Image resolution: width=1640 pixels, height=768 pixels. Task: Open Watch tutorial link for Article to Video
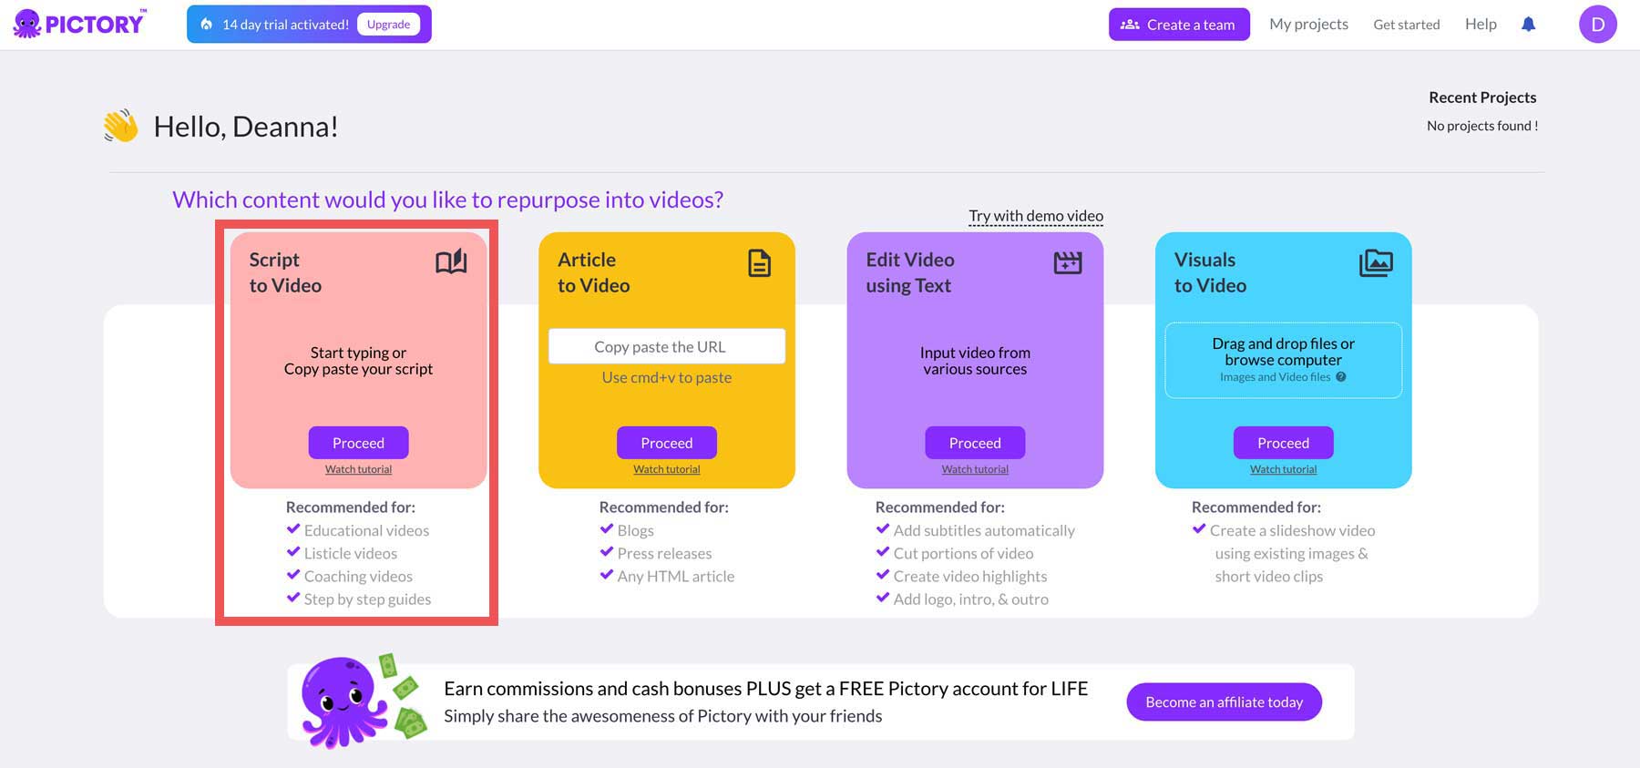[x=667, y=469]
